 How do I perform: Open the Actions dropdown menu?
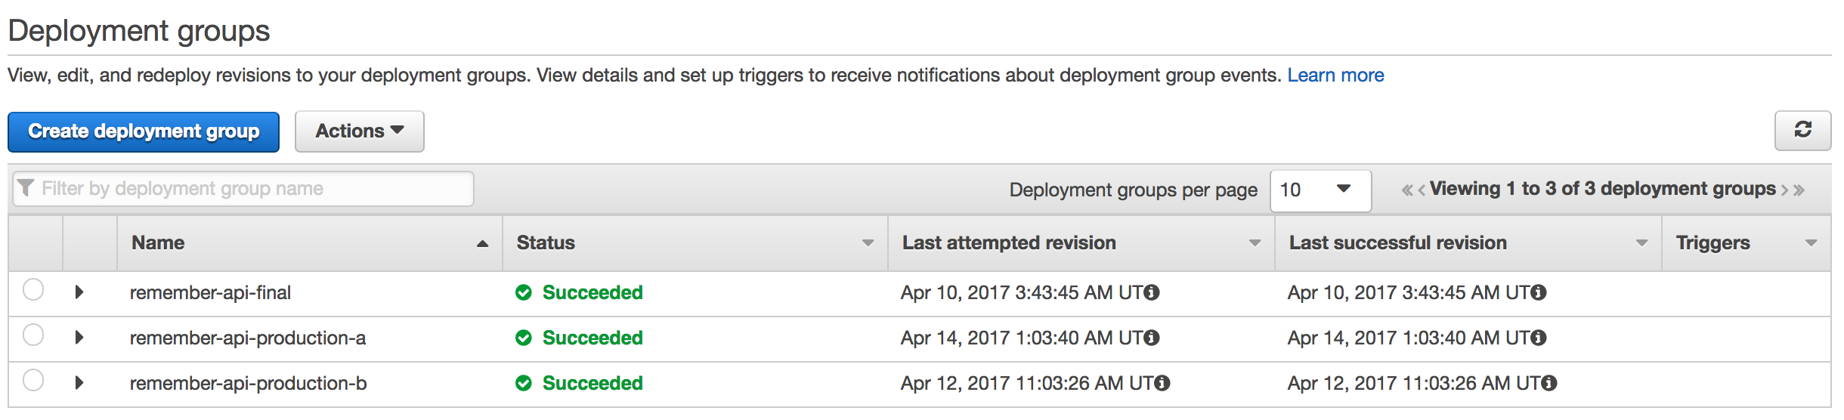(360, 131)
